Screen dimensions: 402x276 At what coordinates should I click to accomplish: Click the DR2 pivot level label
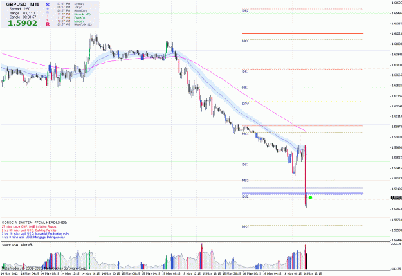(x=245, y=11)
